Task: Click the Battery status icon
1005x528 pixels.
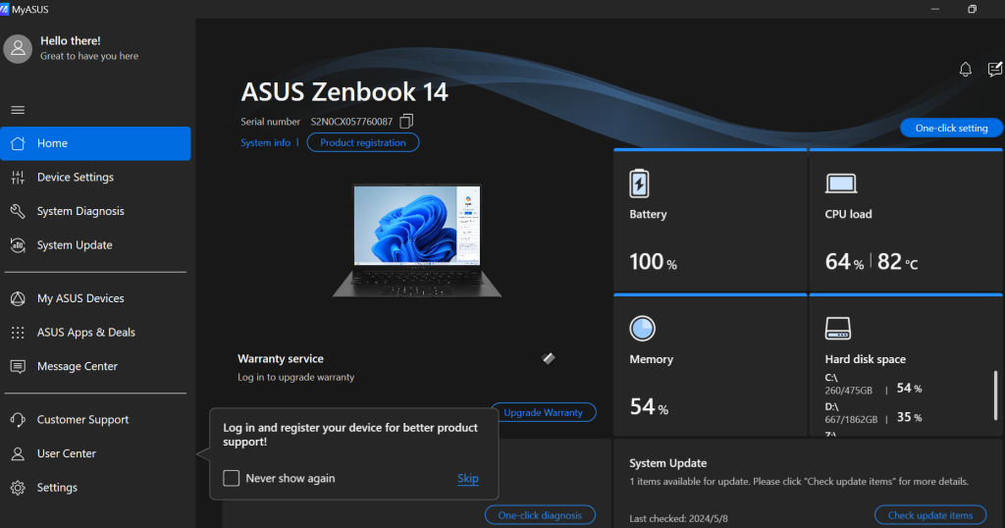Action: [x=639, y=184]
